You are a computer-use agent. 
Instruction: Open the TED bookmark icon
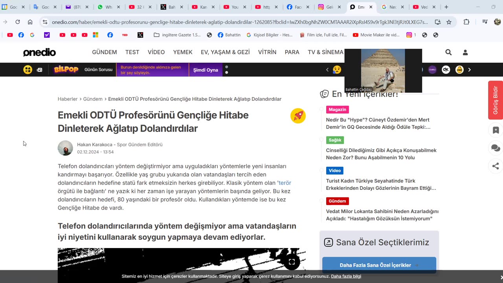[125, 35]
